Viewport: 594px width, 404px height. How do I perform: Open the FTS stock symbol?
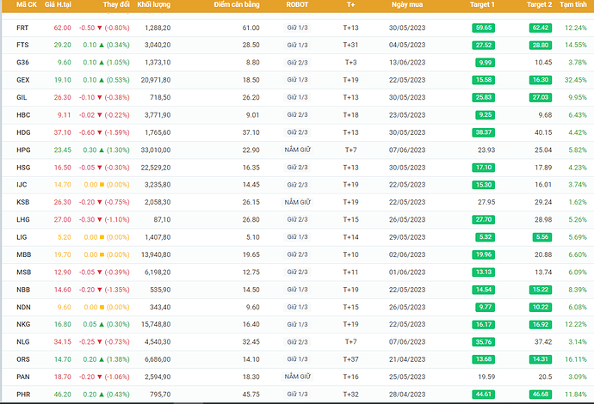(22, 45)
